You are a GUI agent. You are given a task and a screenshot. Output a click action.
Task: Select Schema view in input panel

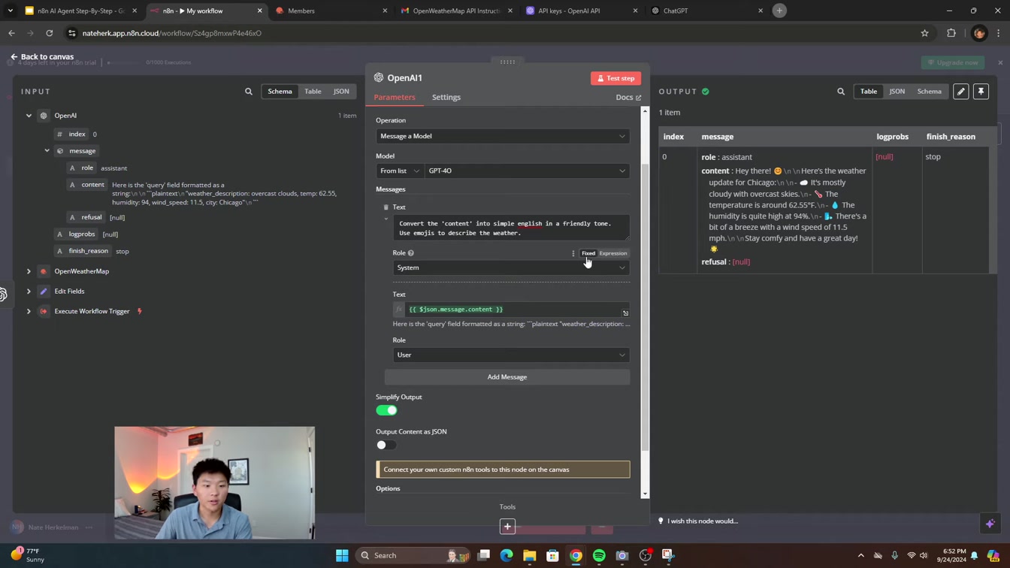click(x=280, y=91)
